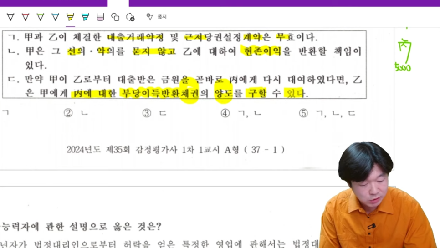The width and height of the screenshot is (440, 248).
Task: Click the highlighted word 현존이익
Action: click(262, 51)
